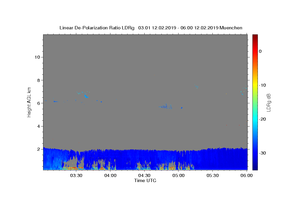
Task: Click the colorbar tick label '0'
Action: 260,51
